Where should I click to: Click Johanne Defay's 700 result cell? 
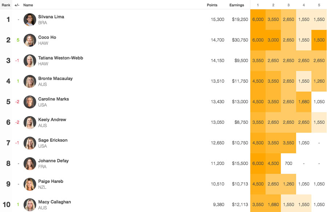288,163
